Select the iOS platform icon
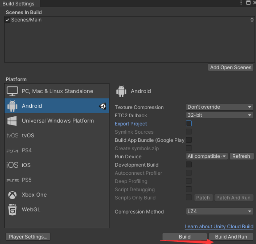 pos(12,165)
